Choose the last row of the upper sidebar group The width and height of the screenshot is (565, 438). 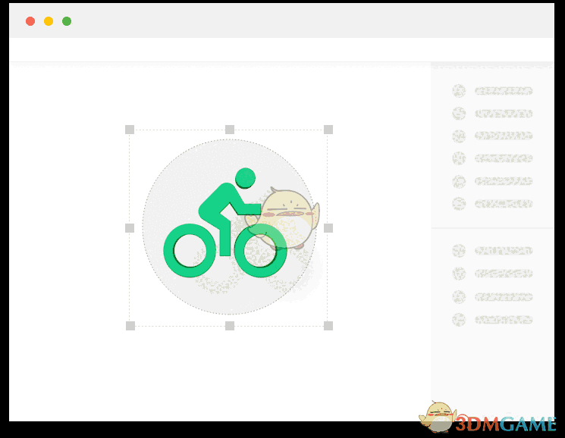[492, 204]
